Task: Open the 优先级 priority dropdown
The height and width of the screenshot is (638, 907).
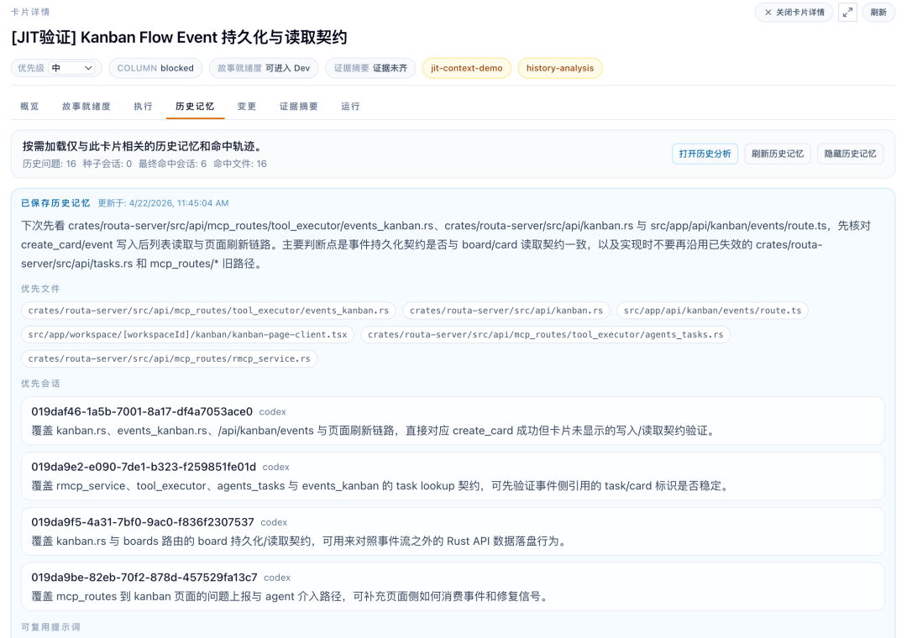Action: click(x=71, y=68)
